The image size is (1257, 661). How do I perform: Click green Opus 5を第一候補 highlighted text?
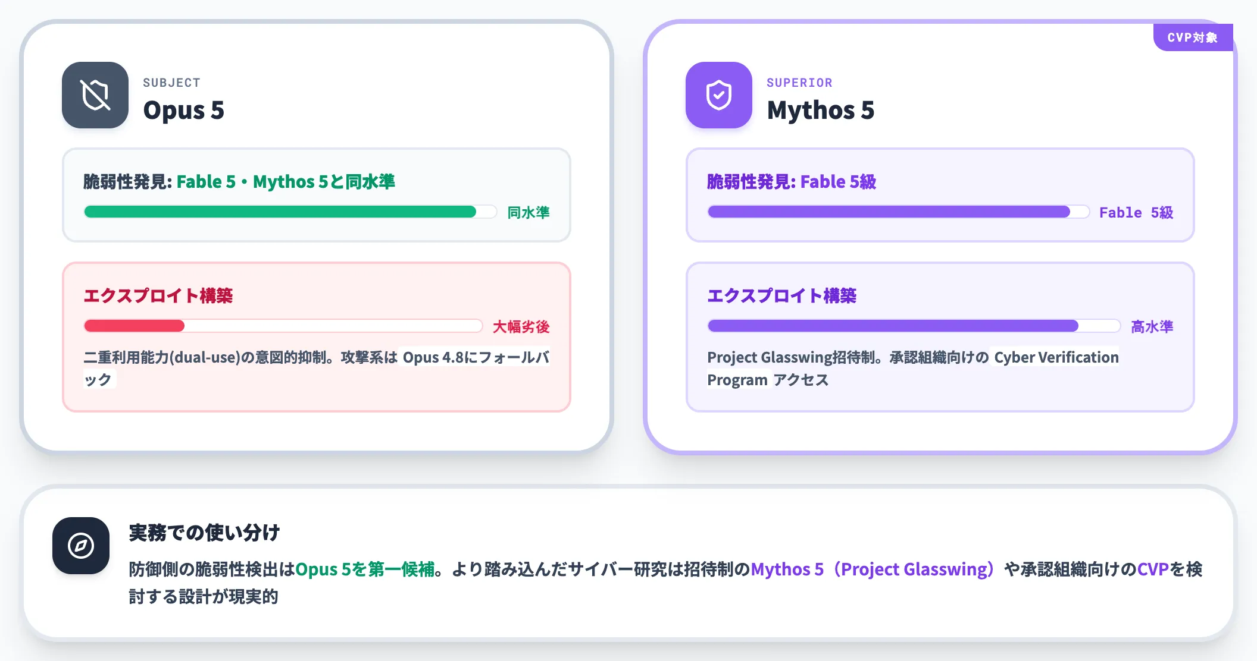pyautogui.click(x=365, y=569)
